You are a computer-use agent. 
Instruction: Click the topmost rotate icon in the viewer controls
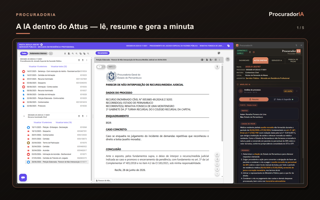pos(217,154)
